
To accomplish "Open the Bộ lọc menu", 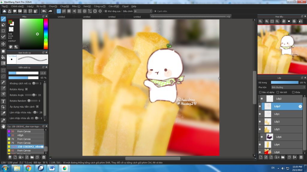I will tap(41, 6).
